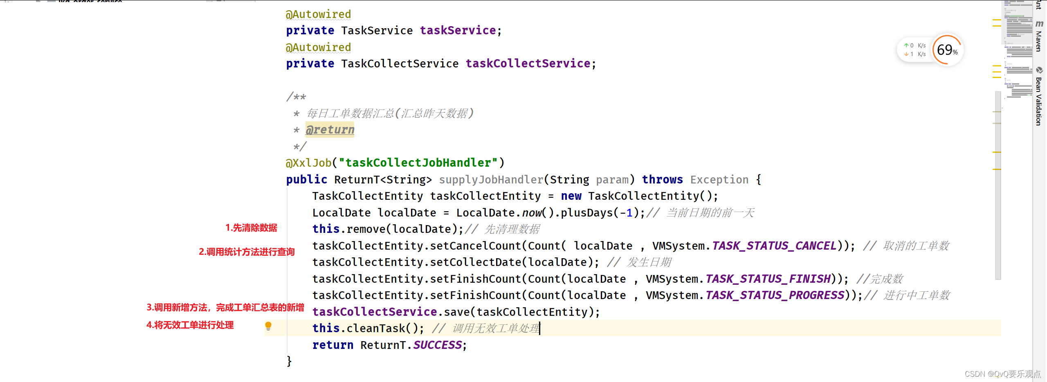The height and width of the screenshot is (382, 1047).
Task: Click the setCancelCount method call
Action: [x=476, y=246]
